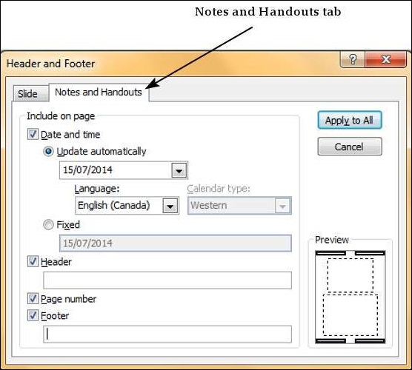Open the date format dropdown arrow
The width and height of the screenshot is (412, 370).
[x=179, y=170]
